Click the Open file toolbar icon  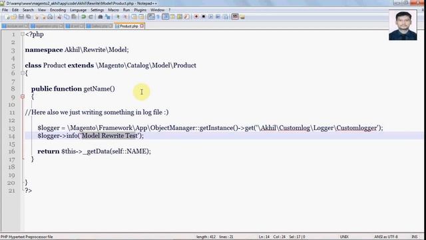point(14,17)
